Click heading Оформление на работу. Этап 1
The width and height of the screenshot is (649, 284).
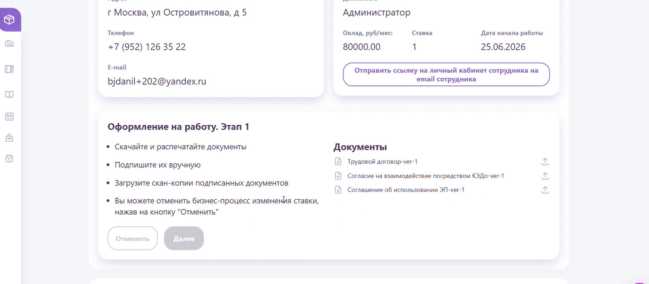click(x=178, y=127)
